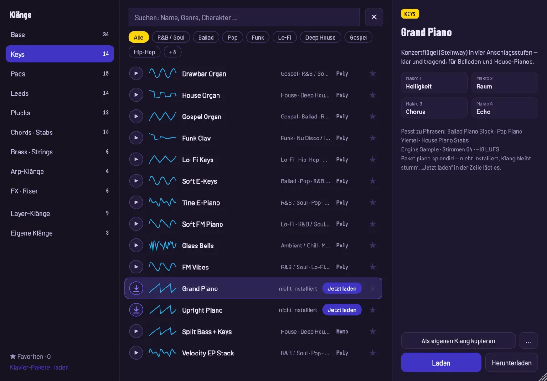Open the Bass category
This screenshot has height=381, width=547.
pos(60,35)
